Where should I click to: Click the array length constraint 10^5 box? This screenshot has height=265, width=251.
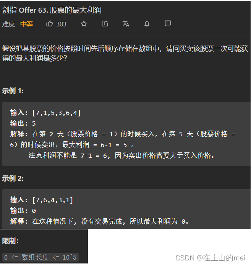(40, 257)
